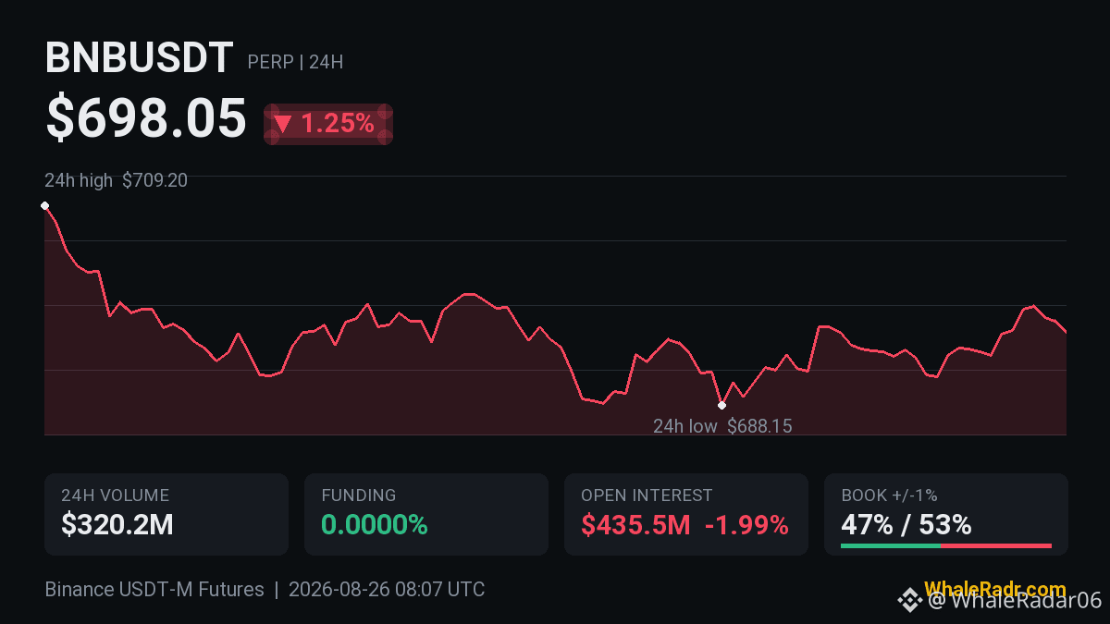
Task: Click the BNBUSDT symbol title
Action: coord(139,59)
